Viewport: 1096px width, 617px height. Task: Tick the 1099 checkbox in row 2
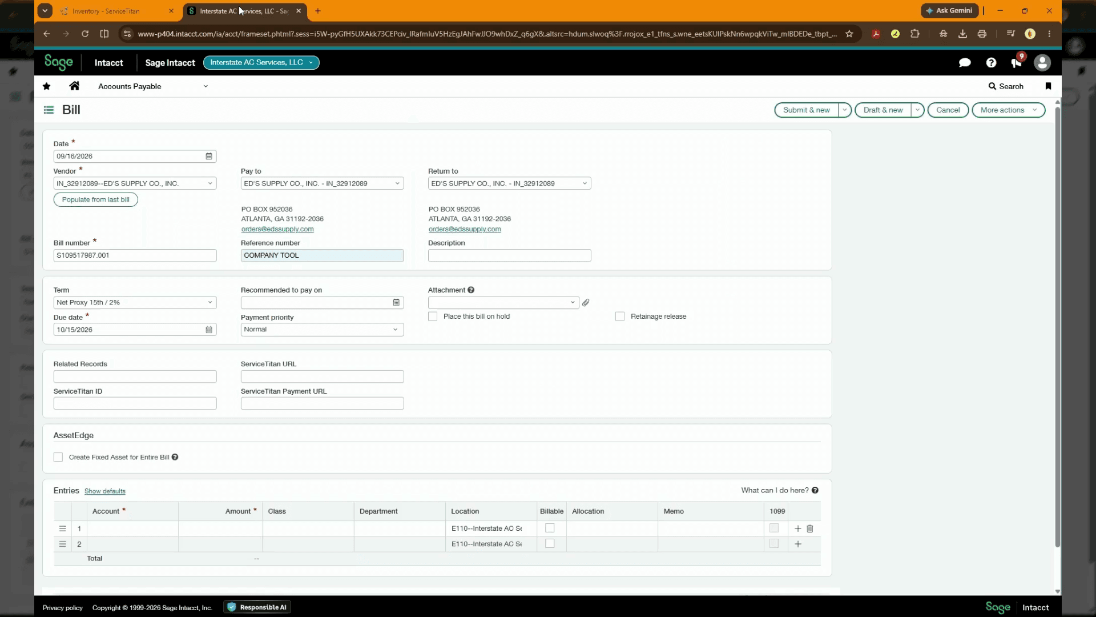(774, 543)
